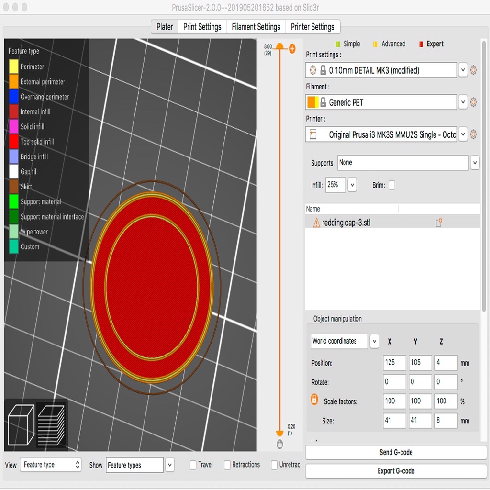Toggle the scale factors lock icon
The image size is (490, 490).
[x=314, y=400]
